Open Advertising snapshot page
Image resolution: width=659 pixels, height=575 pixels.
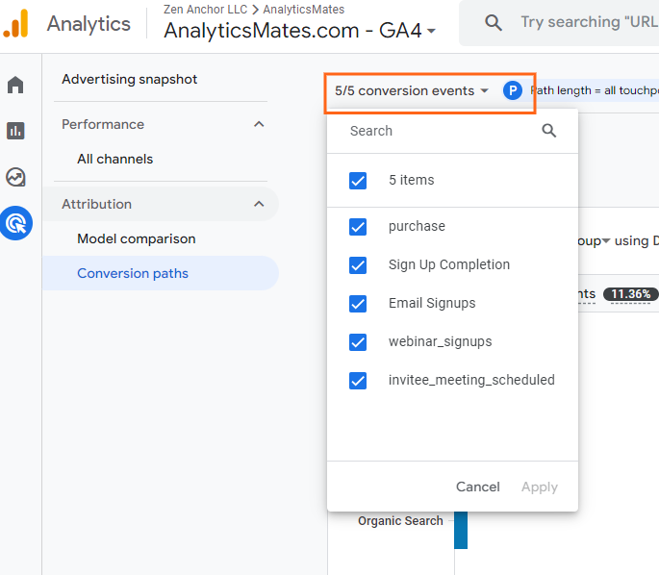130,80
